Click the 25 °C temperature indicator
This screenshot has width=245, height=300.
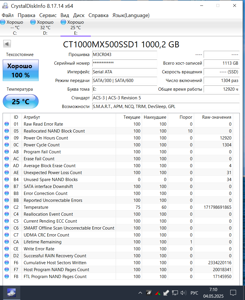[x=21, y=101]
